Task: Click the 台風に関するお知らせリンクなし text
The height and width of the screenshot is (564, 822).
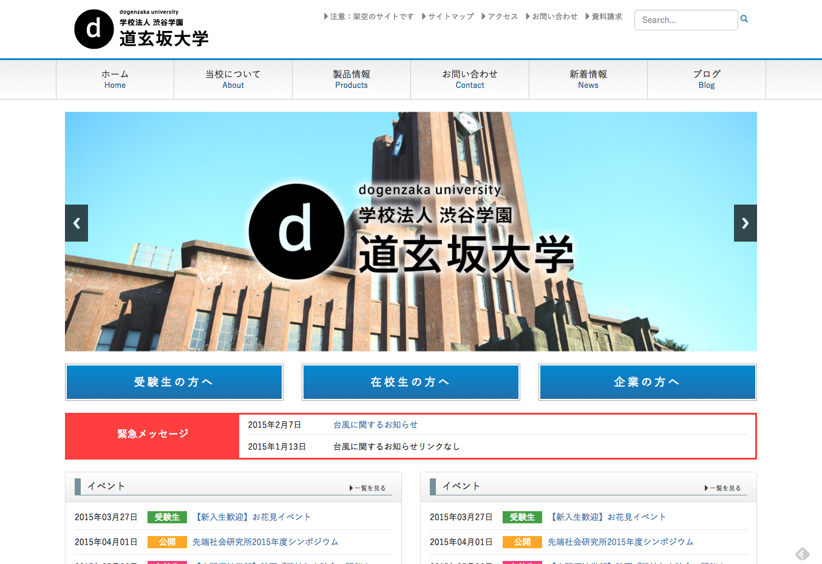Action: click(x=396, y=446)
